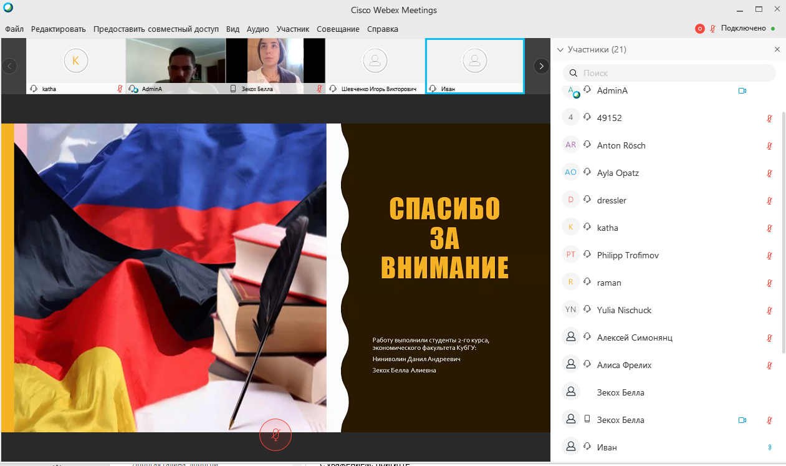This screenshot has width=786, height=466.
Task: Click the speaking indicator icon next to Иван
Action: (x=769, y=447)
